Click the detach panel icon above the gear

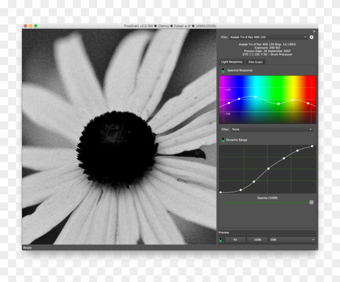pos(314,31)
